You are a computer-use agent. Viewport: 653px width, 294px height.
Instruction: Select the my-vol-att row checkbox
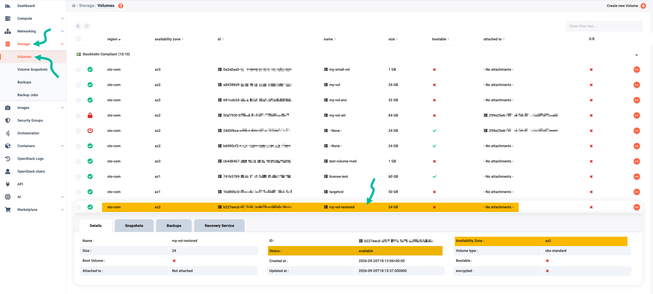78,115
